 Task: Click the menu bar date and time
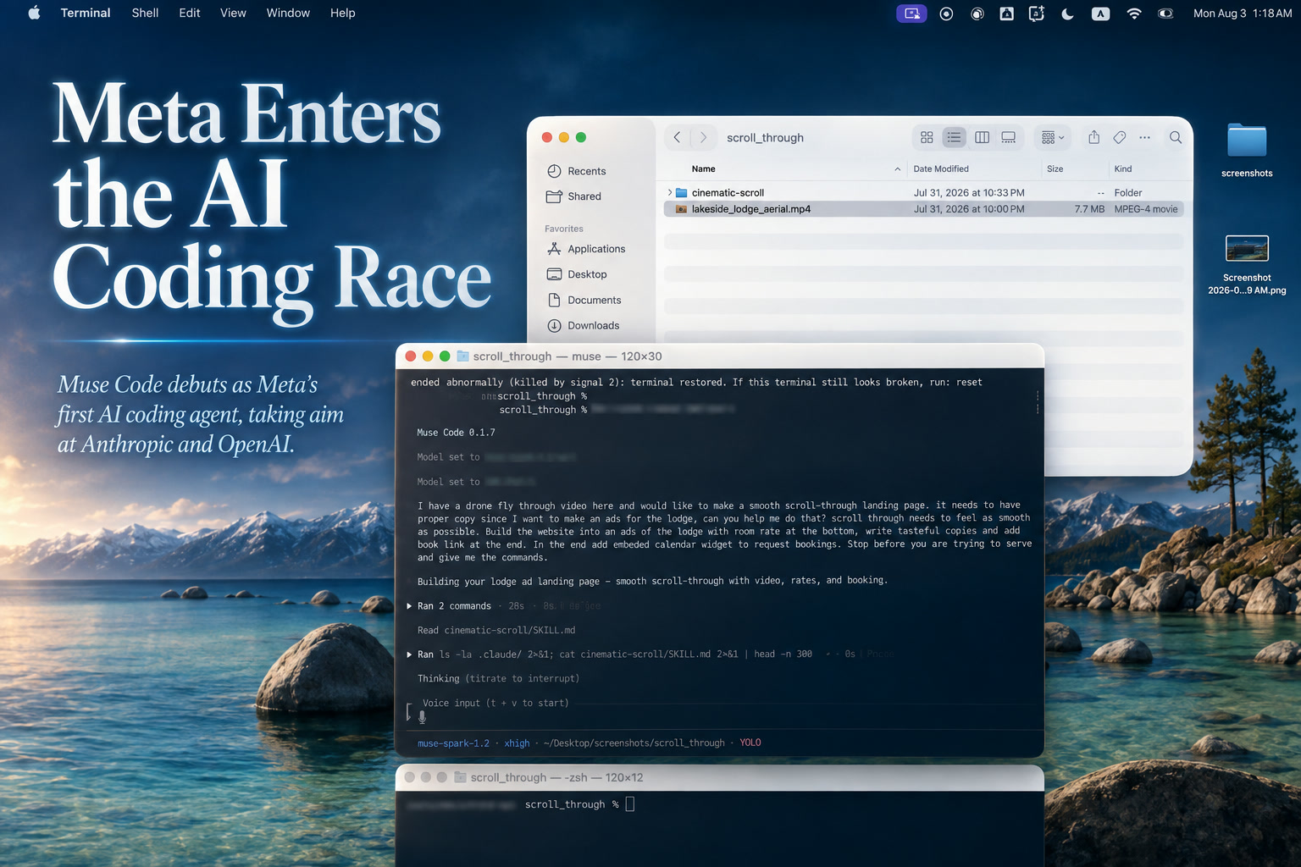(1243, 14)
